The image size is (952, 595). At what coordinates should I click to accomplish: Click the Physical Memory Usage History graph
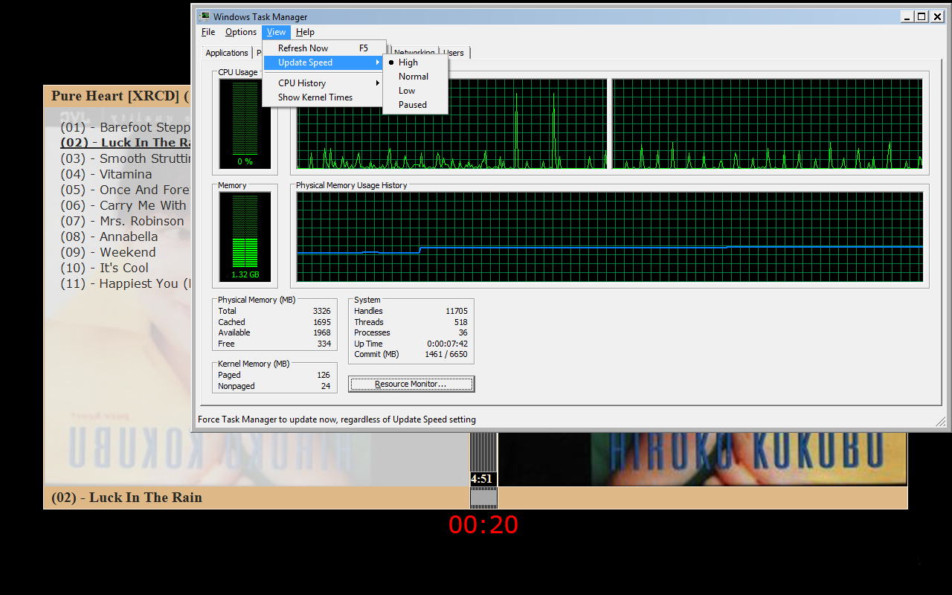point(610,237)
